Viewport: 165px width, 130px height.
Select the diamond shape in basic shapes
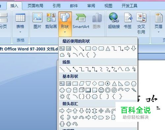pos(95,83)
